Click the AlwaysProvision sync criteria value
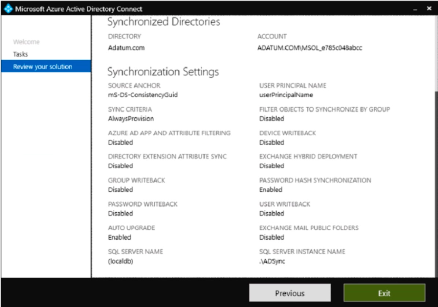 (131, 119)
